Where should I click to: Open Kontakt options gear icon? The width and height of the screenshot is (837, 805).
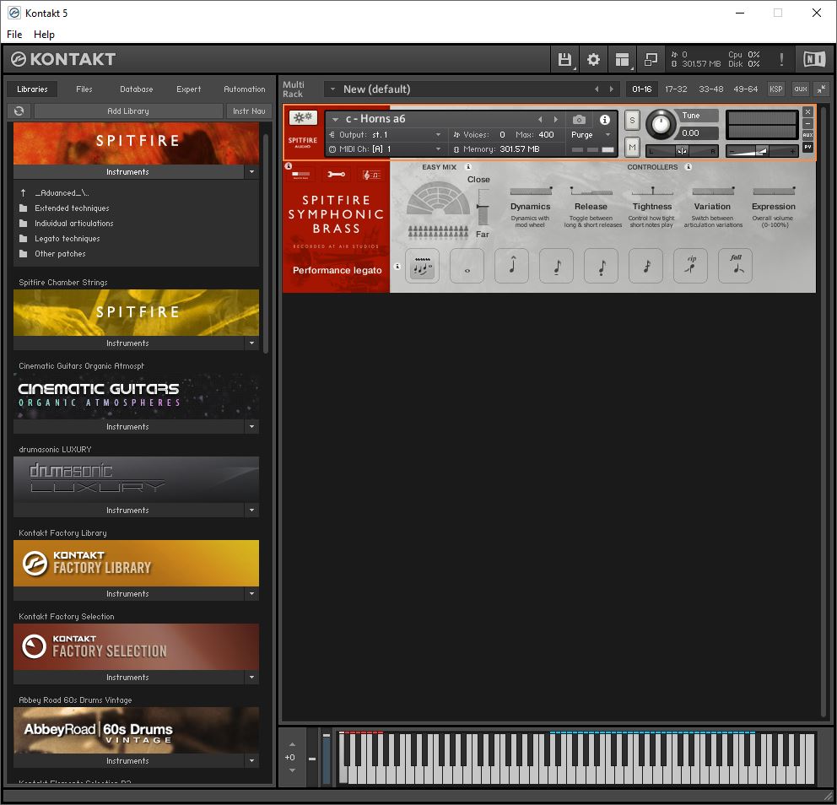(x=593, y=59)
